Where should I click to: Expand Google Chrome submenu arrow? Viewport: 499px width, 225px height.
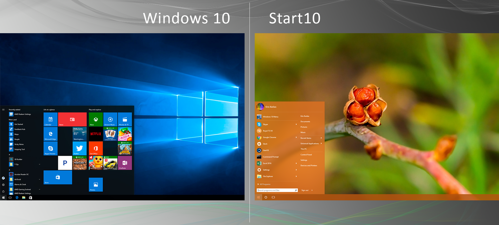[x=296, y=137]
